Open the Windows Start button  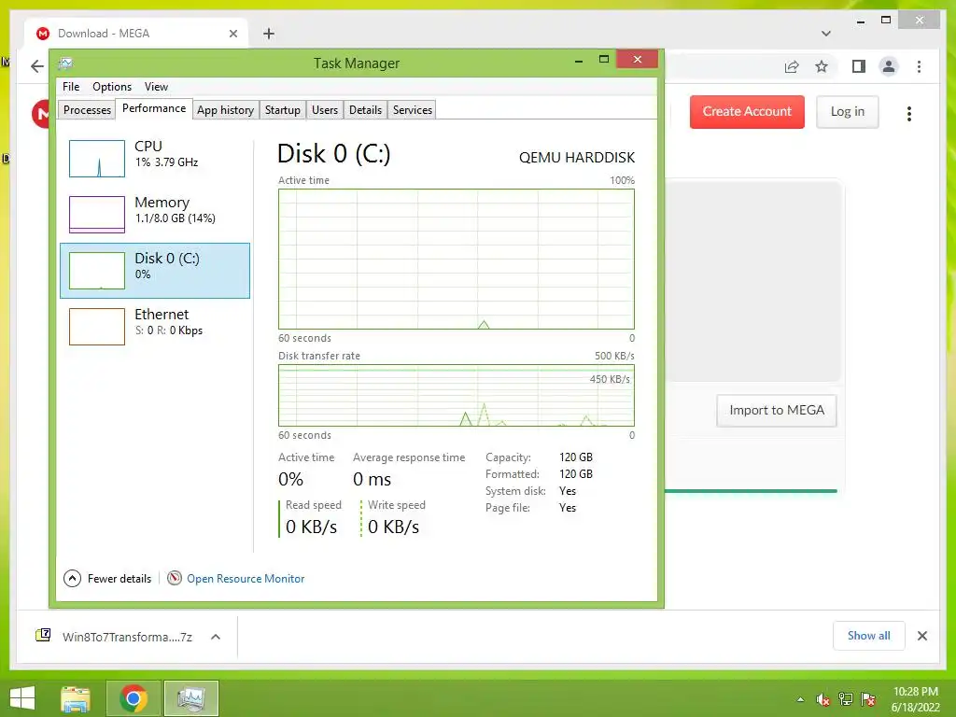point(22,698)
